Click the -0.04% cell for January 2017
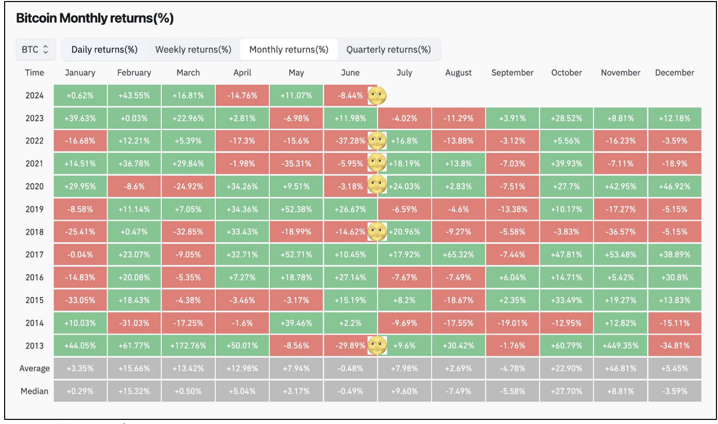Viewport: 718px width, 424px height. pos(80,255)
